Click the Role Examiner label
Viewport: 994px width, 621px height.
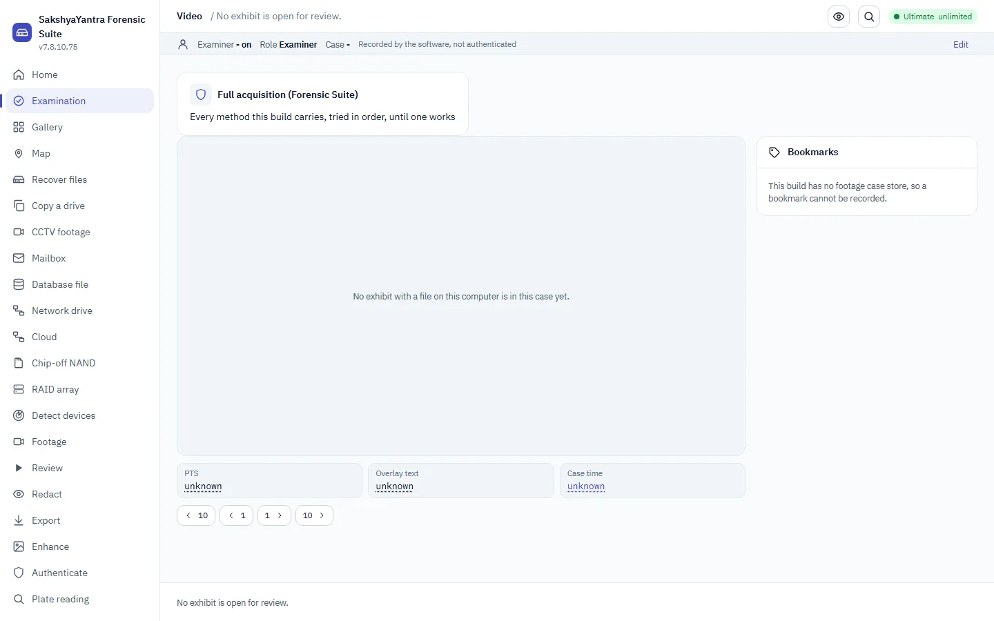289,44
